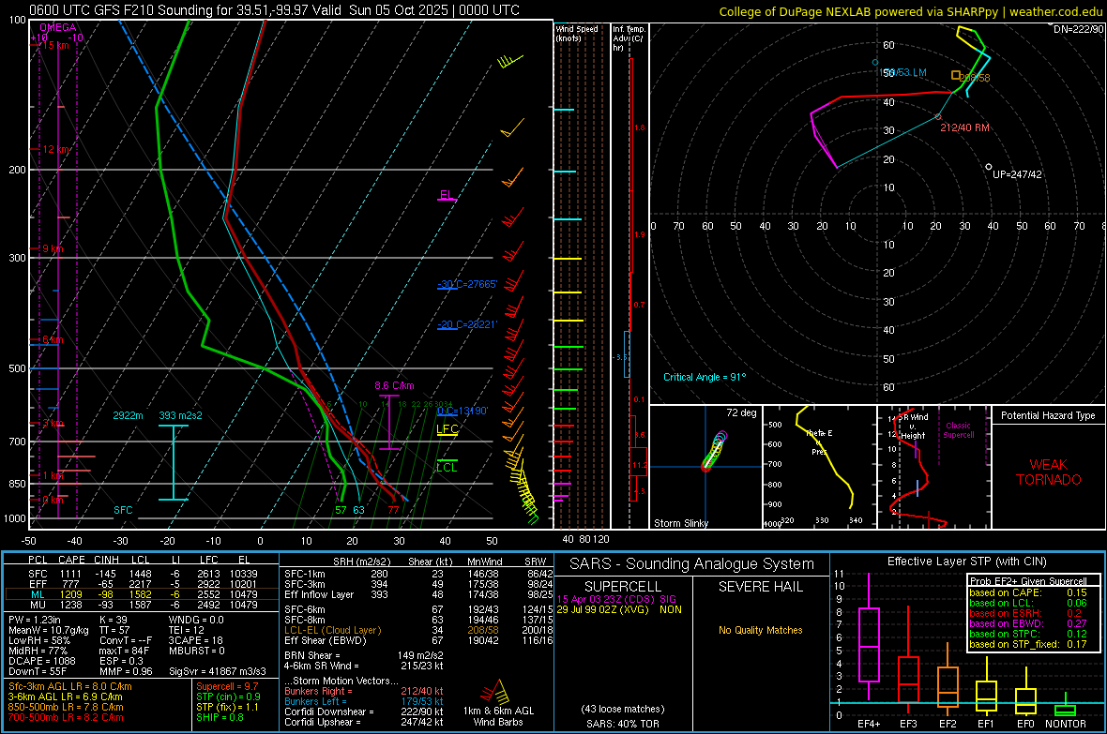Screen dimensions: 1107x734
Task: Click the SigSvr = 41867 m3/s3 value
Action: click(x=218, y=671)
